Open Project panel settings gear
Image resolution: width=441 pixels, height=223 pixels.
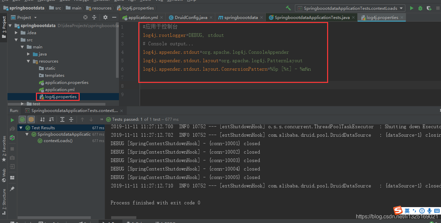click(105, 17)
